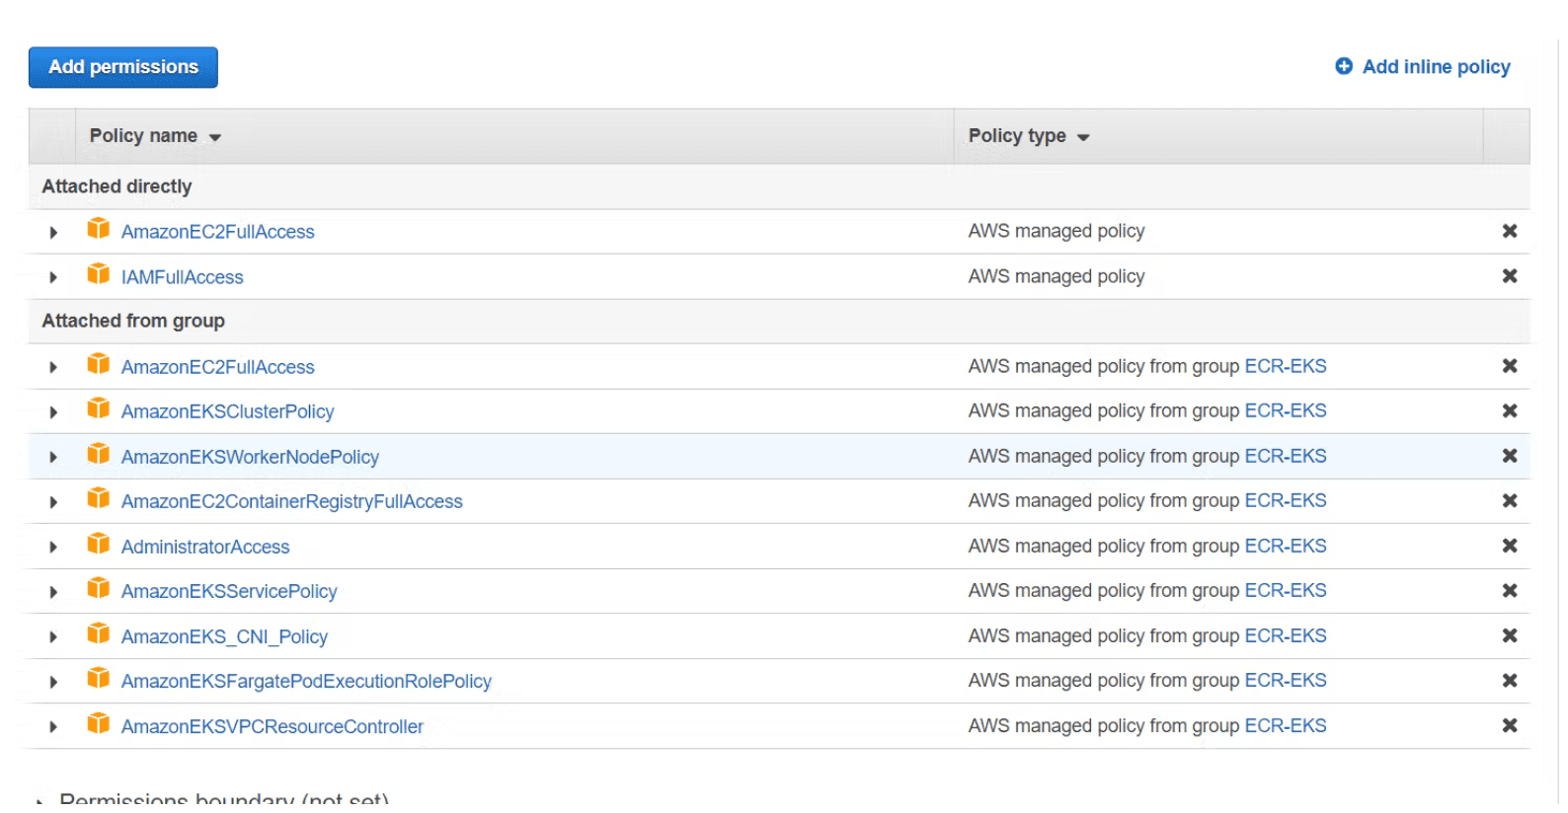Image resolution: width=1568 pixels, height=813 pixels.
Task: Open the AmazonEC2FullAccess link under Attached from group
Action: (x=218, y=367)
